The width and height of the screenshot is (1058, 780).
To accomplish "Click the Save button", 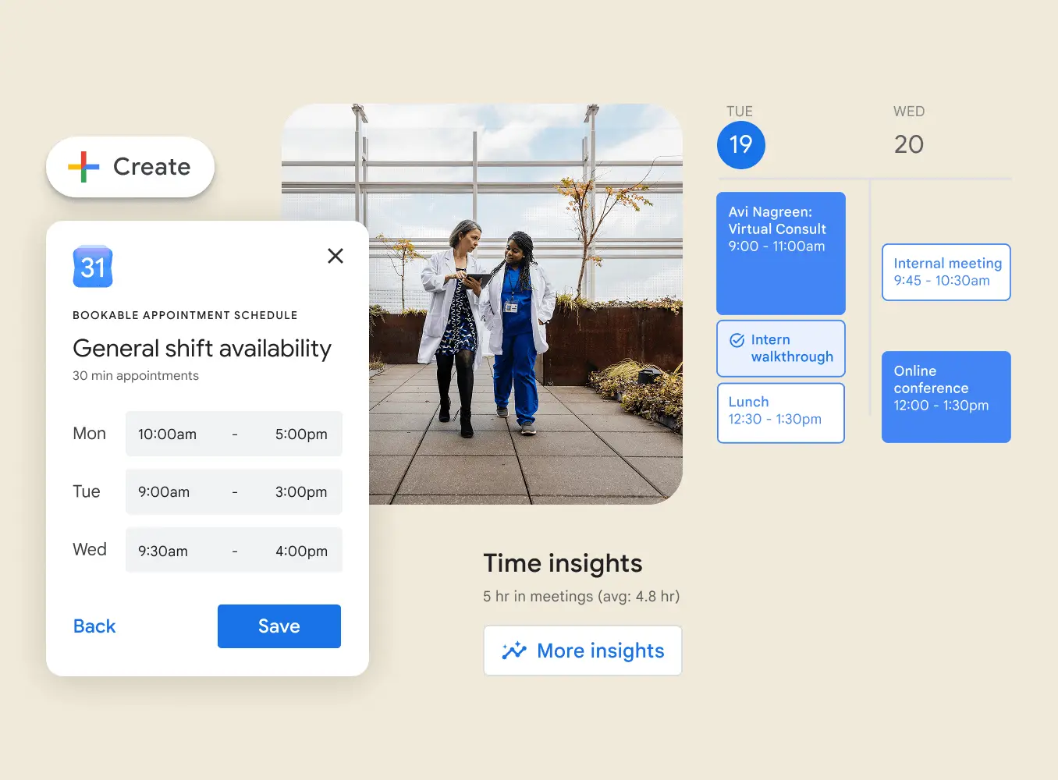I will pyautogui.click(x=279, y=626).
